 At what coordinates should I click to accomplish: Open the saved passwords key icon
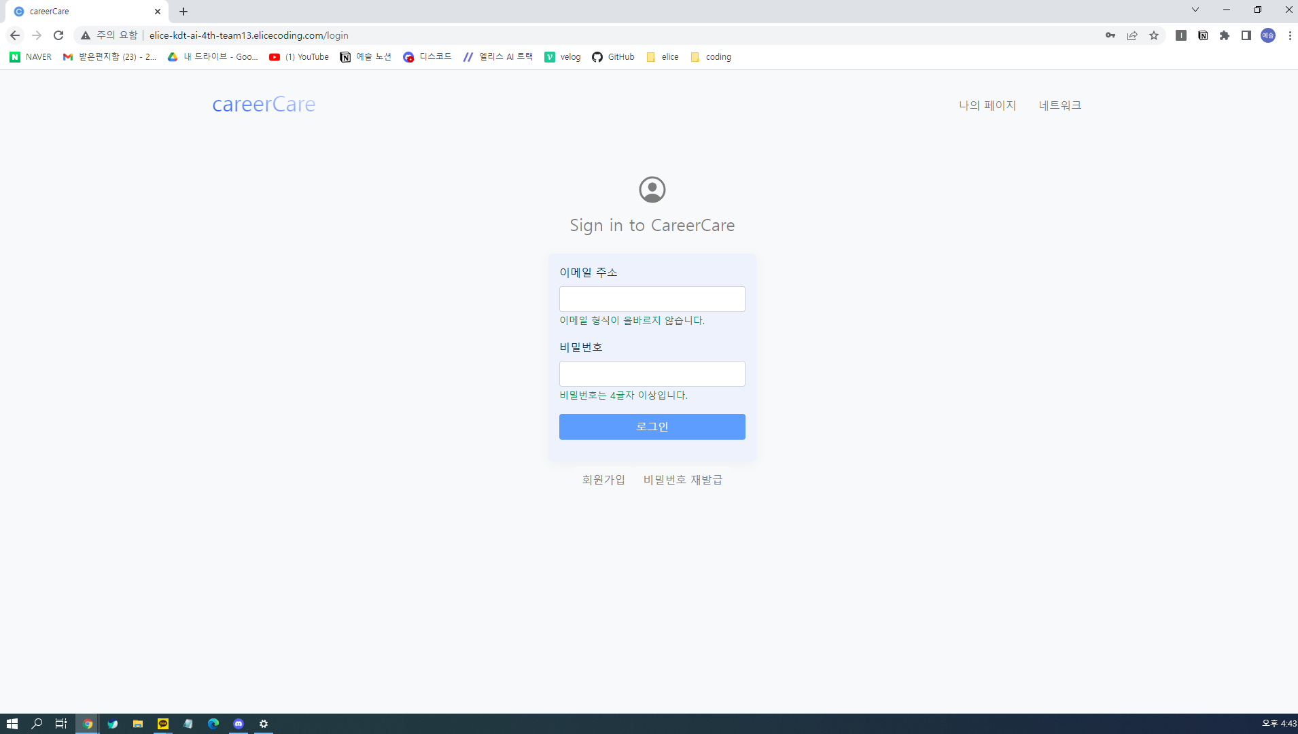[x=1110, y=35]
